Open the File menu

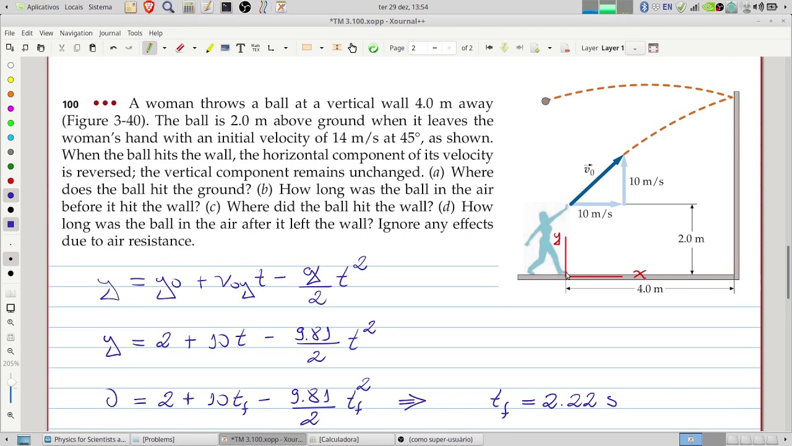point(10,33)
